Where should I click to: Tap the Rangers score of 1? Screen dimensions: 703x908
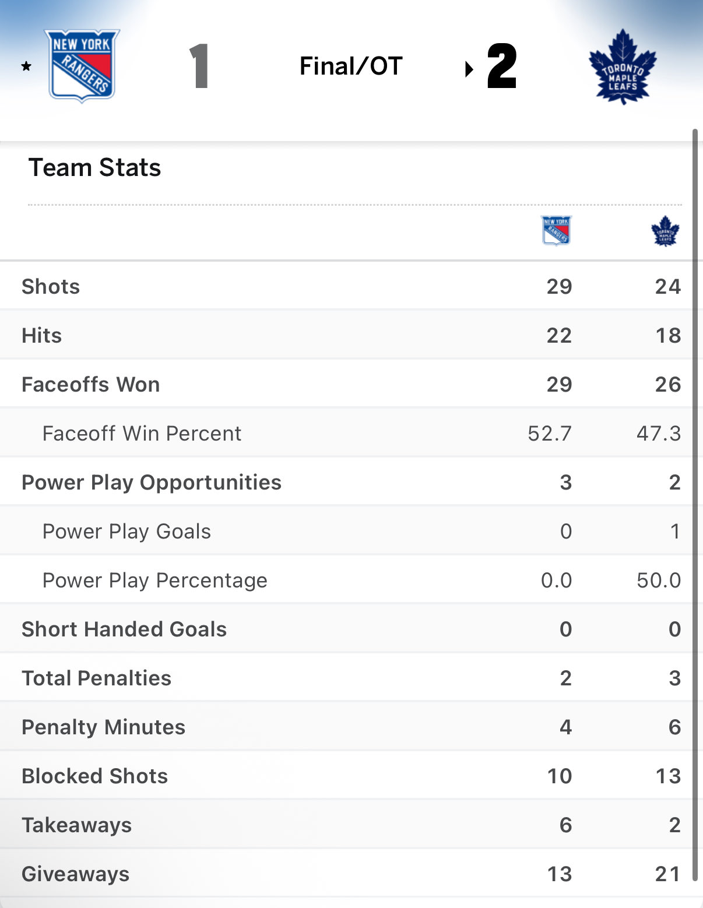pyautogui.click(x=199, y=66)
